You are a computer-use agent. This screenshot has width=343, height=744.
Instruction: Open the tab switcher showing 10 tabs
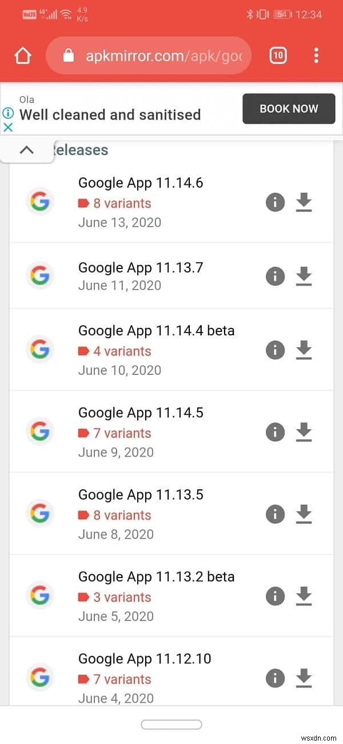[278, 55]
